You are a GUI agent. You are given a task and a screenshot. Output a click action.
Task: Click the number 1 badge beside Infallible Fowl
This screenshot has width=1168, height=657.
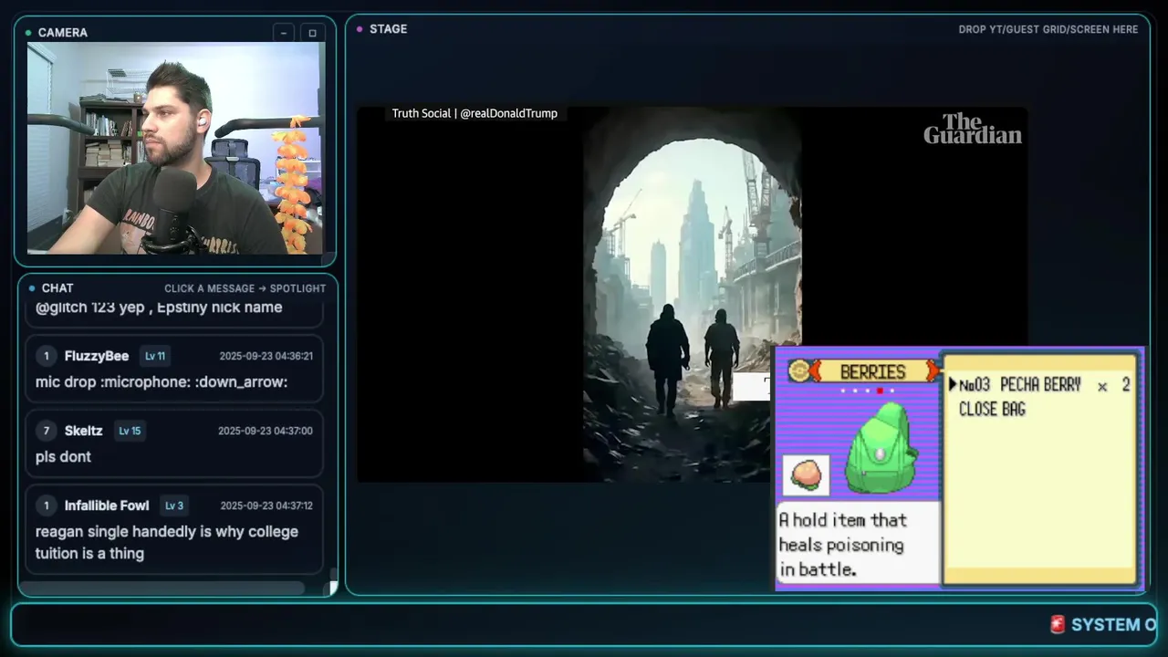tap(47, 506)
